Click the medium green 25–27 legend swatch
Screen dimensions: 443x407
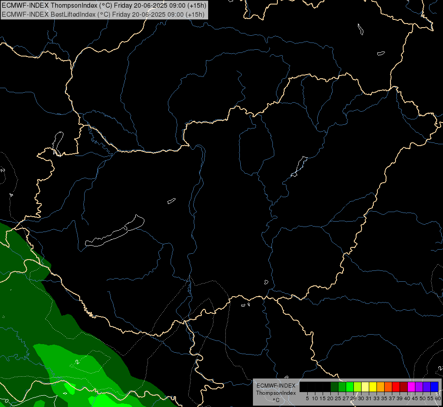click(342, 387)
